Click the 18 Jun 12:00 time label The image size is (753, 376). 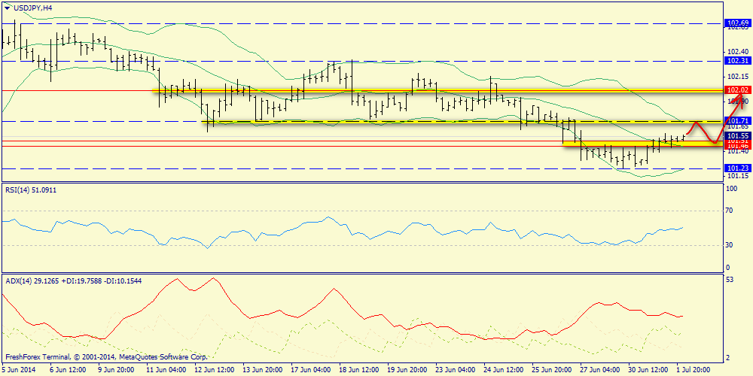(358, 370)
